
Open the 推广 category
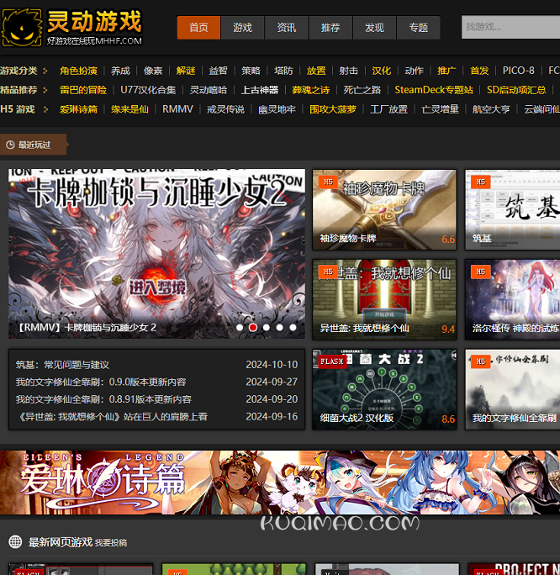pyautogui.click(x=446, y=71)
